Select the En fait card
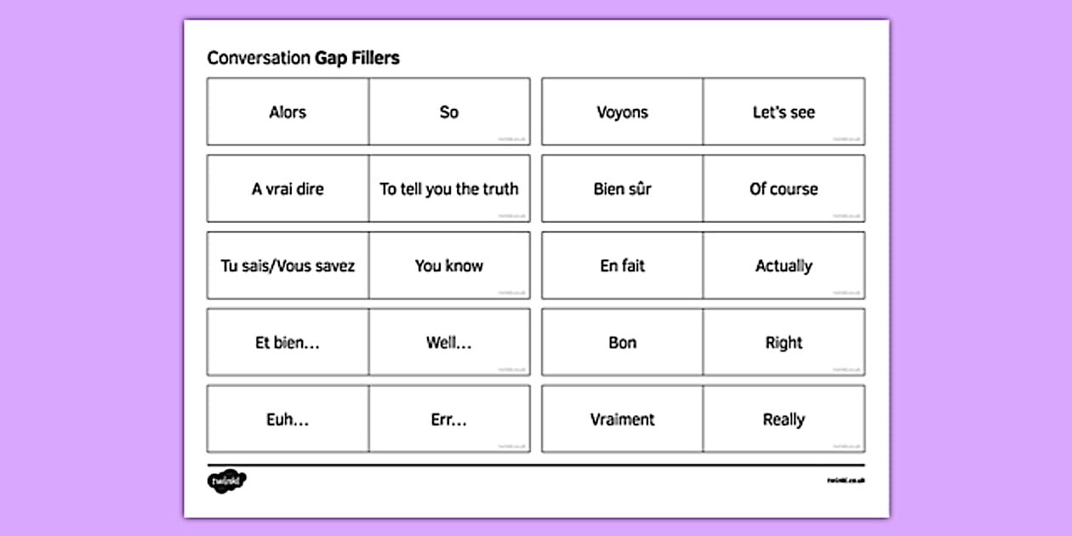1072x536 pixels. pyautogui.click(x=622, y=265)
